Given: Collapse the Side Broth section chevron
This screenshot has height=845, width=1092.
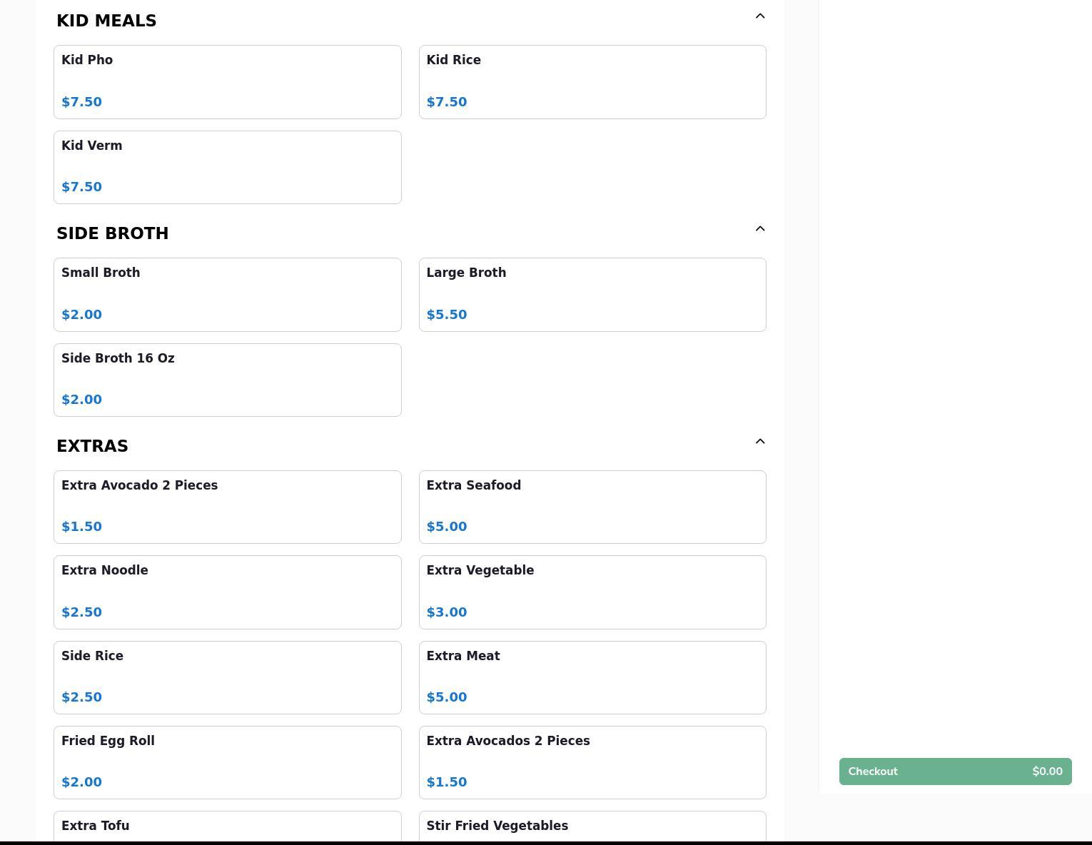Looking at the screenshot, I should [759, 229].
